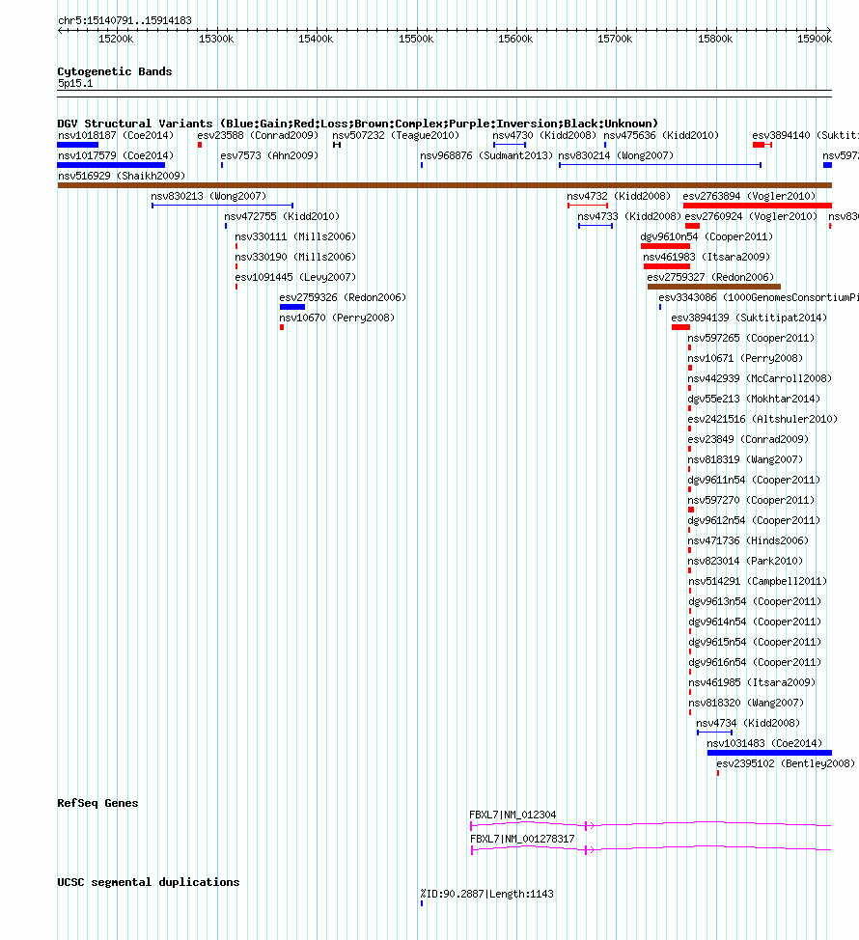Click the 15500k ruler tick label
Viewport: 859px width, 940px height.
[415, 39]
